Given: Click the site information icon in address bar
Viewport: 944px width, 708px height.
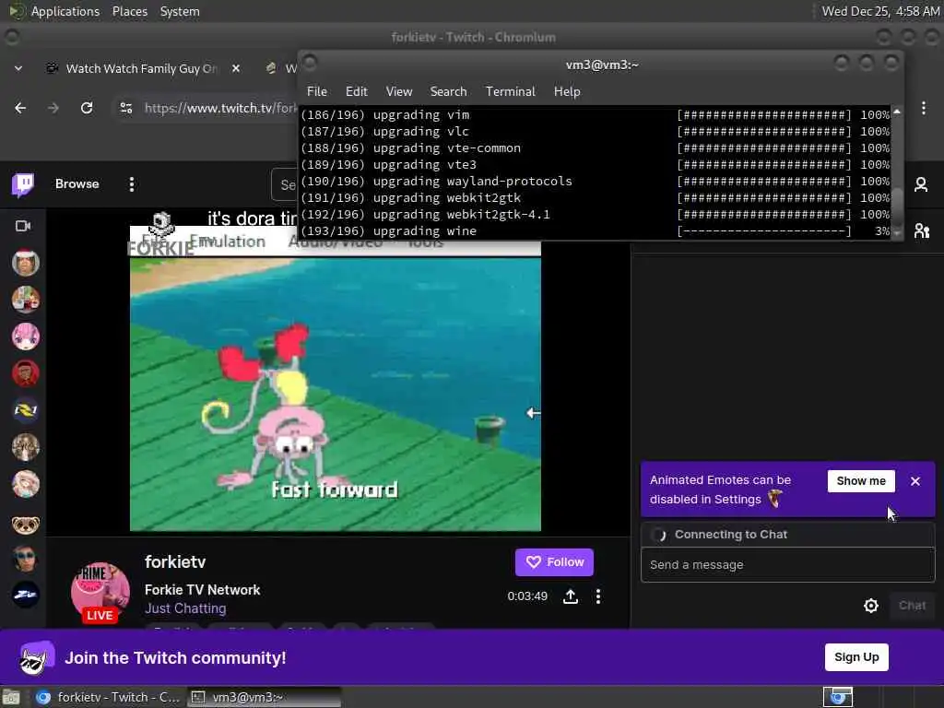Looking at the screenshot, I should point(125,108).
